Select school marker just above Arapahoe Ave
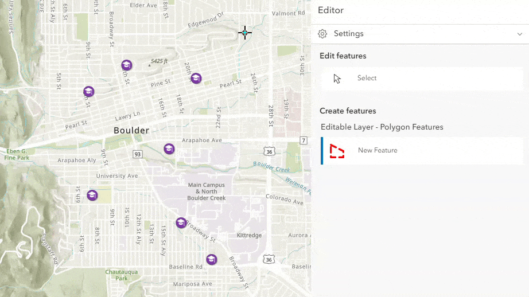 [169, 149]
